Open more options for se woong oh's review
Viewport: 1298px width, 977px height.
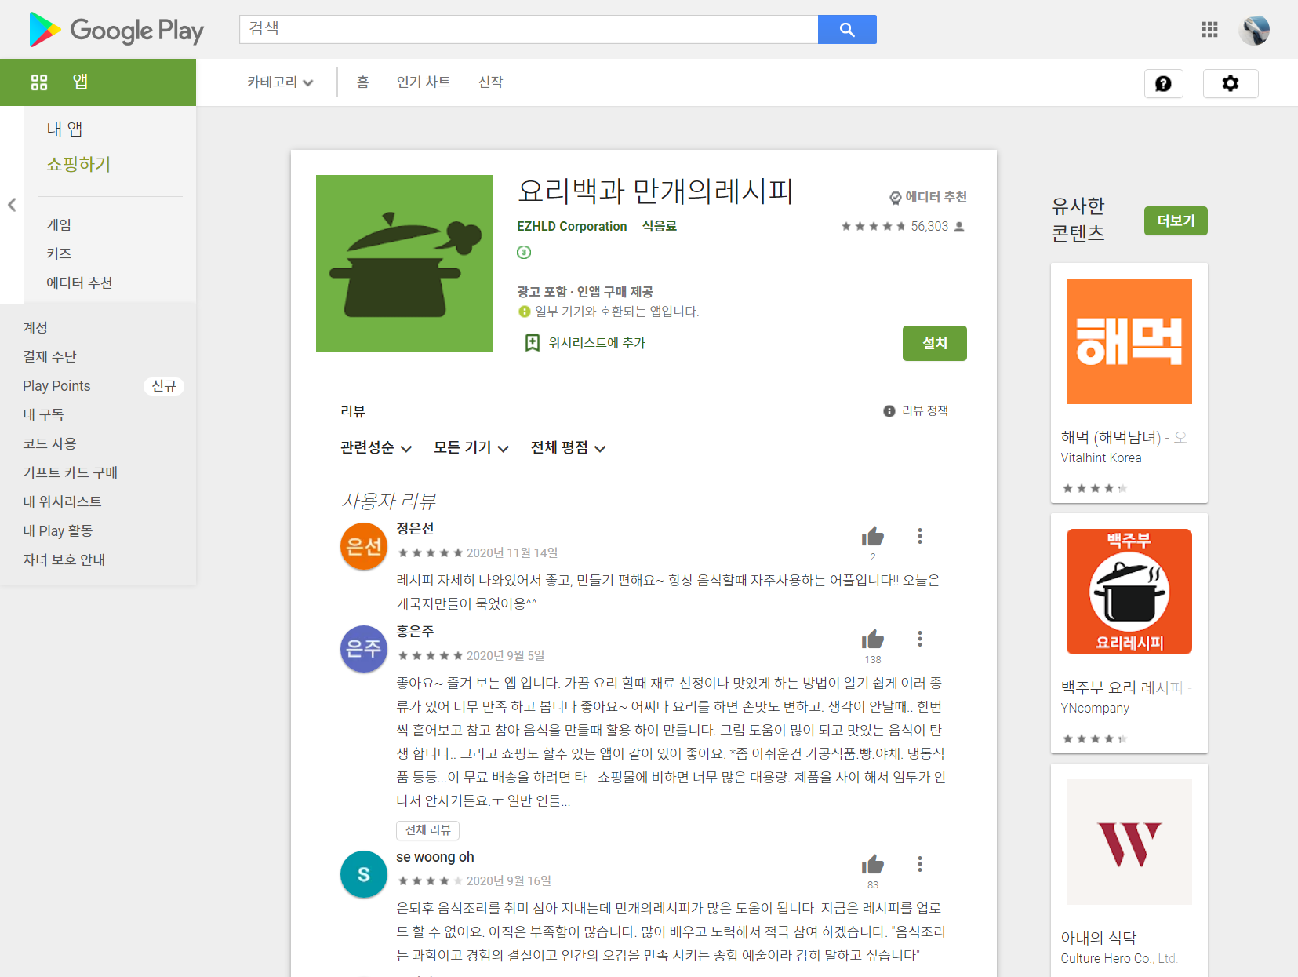click(x=920, y=864)
